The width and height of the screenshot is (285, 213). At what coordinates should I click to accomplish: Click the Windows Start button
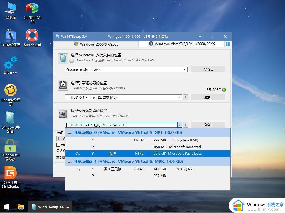pyautogui.click(x=6, y=207)
